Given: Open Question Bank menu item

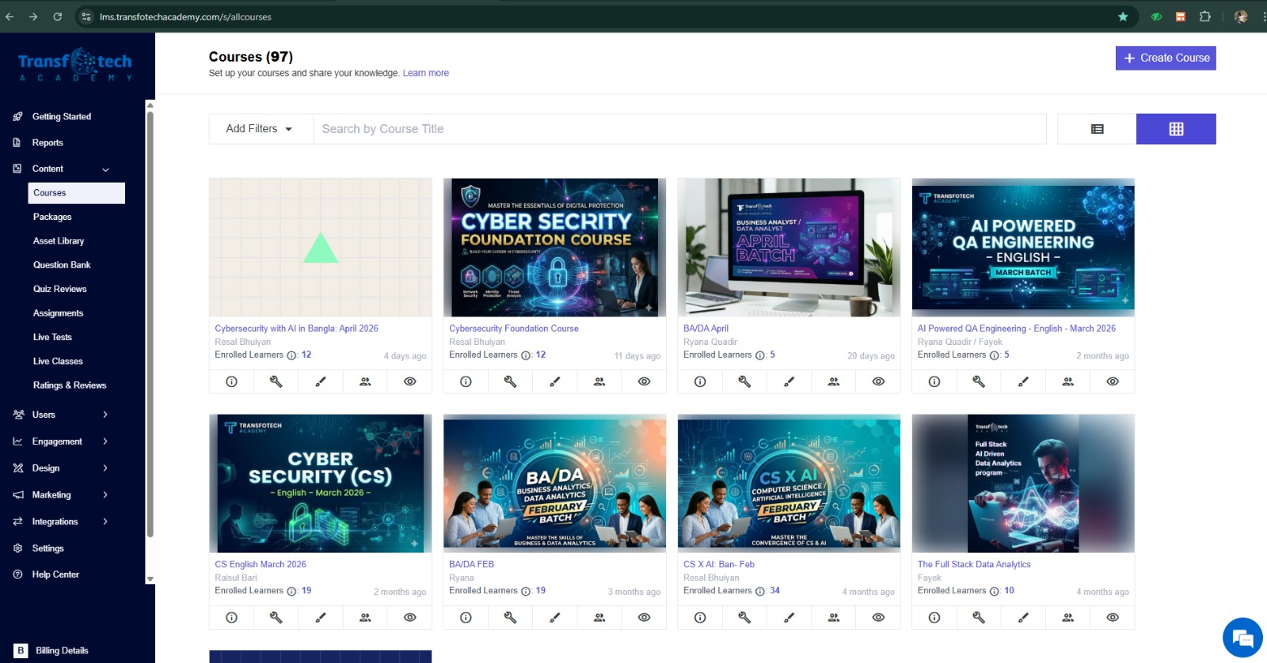Looking at the screenshot, I should coord(62,265).
